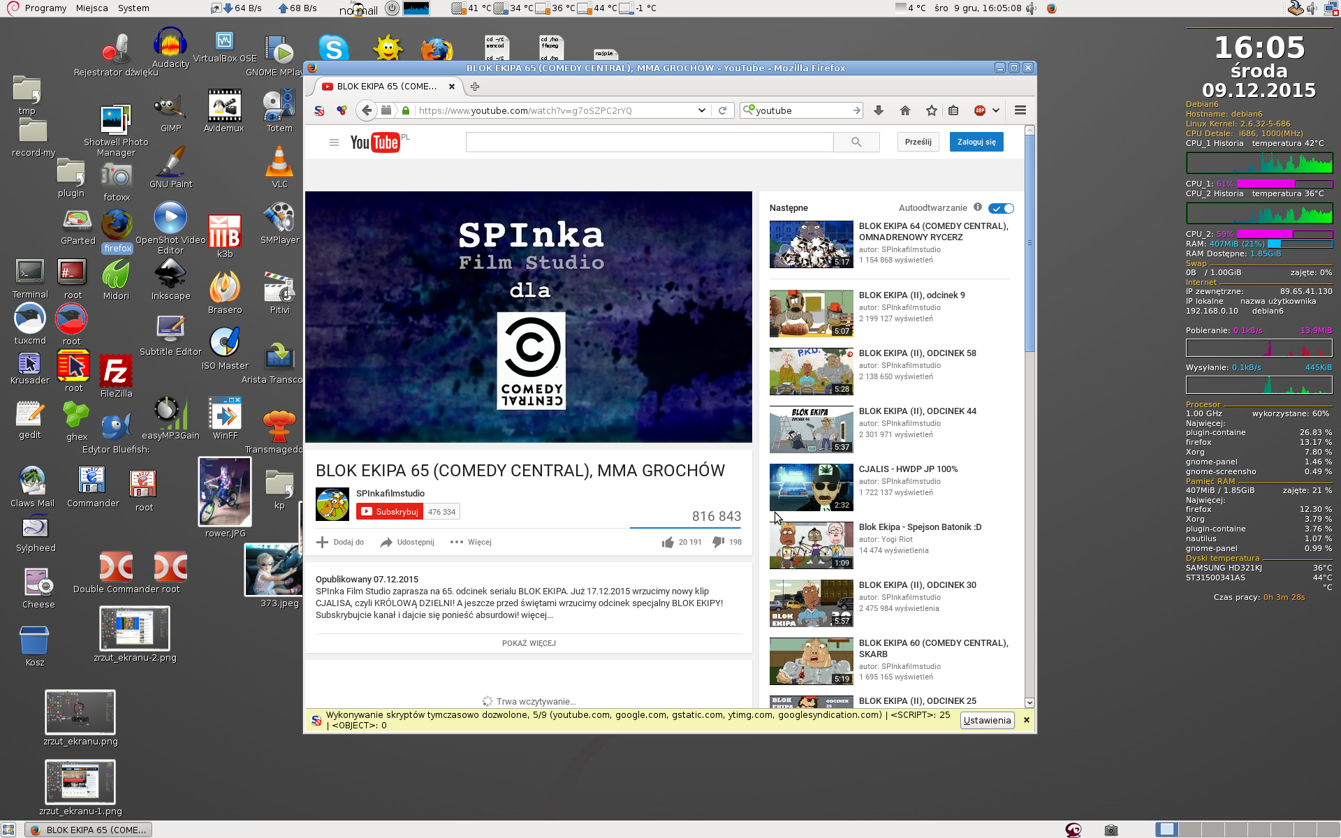Click the Subskrybuj subscribe button
The height and width of the screenshot is (838, 1341).
click(389, 512)
